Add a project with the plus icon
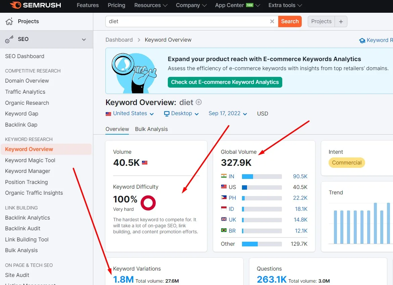Image resolution: width=393 pixels, height=285 pixels. tap(341, 21)
